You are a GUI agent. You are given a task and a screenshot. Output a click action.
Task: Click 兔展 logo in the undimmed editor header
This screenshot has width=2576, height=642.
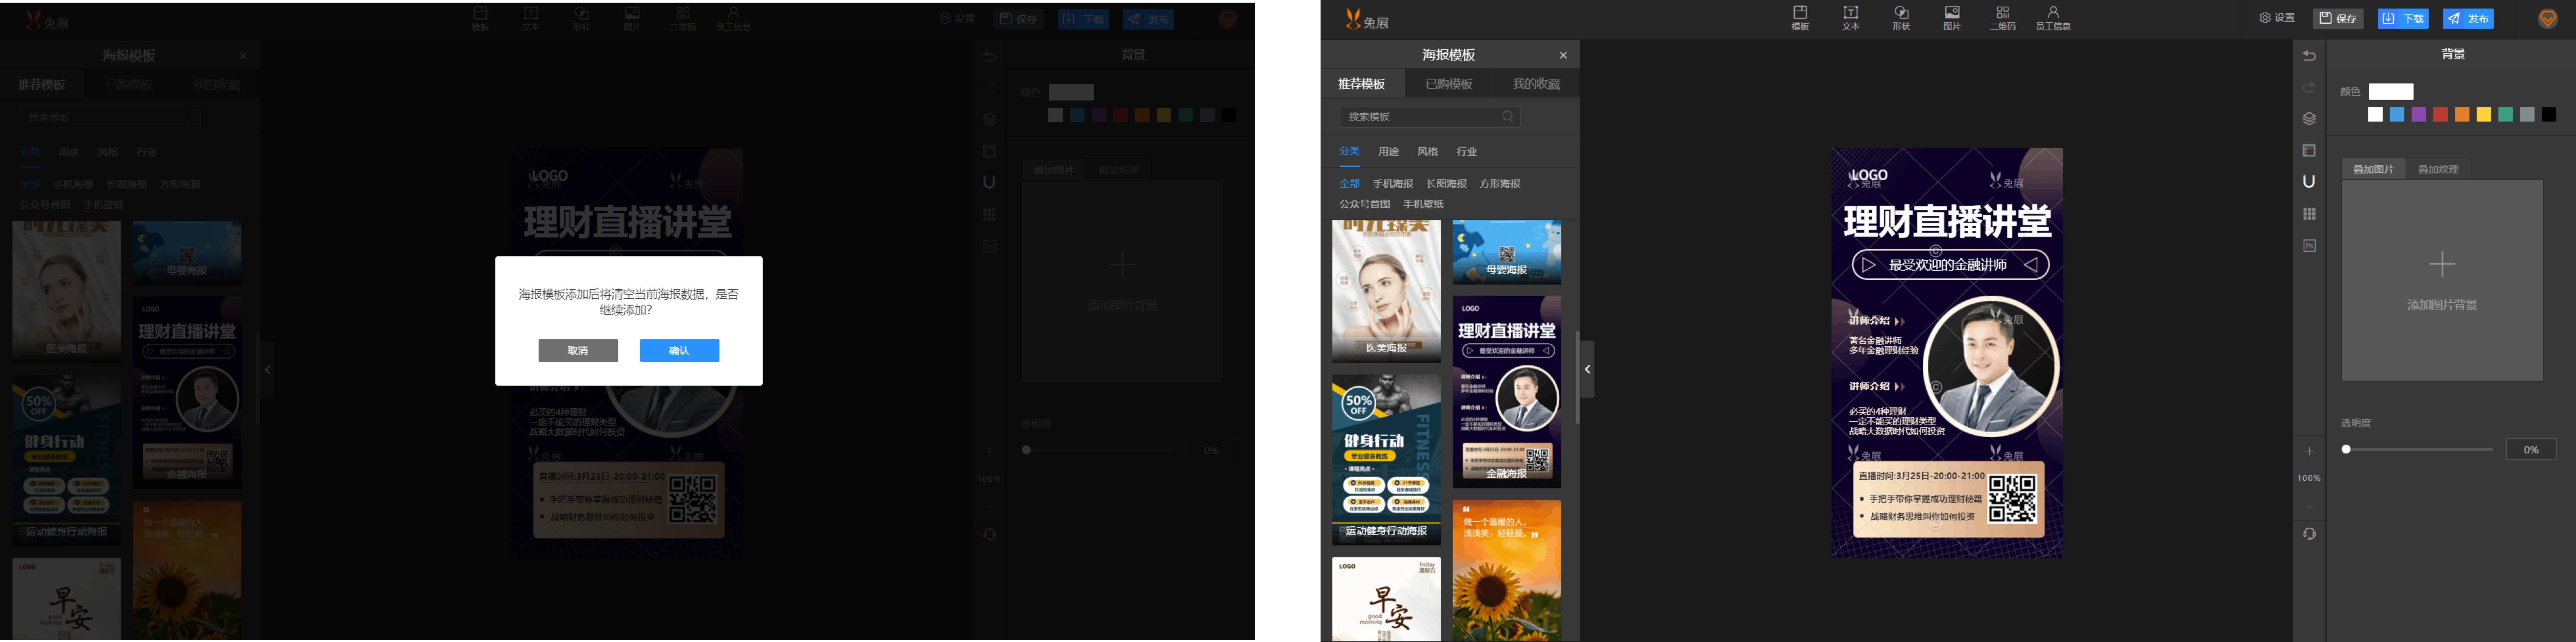pyautogui.click(x=1367, y=19)
